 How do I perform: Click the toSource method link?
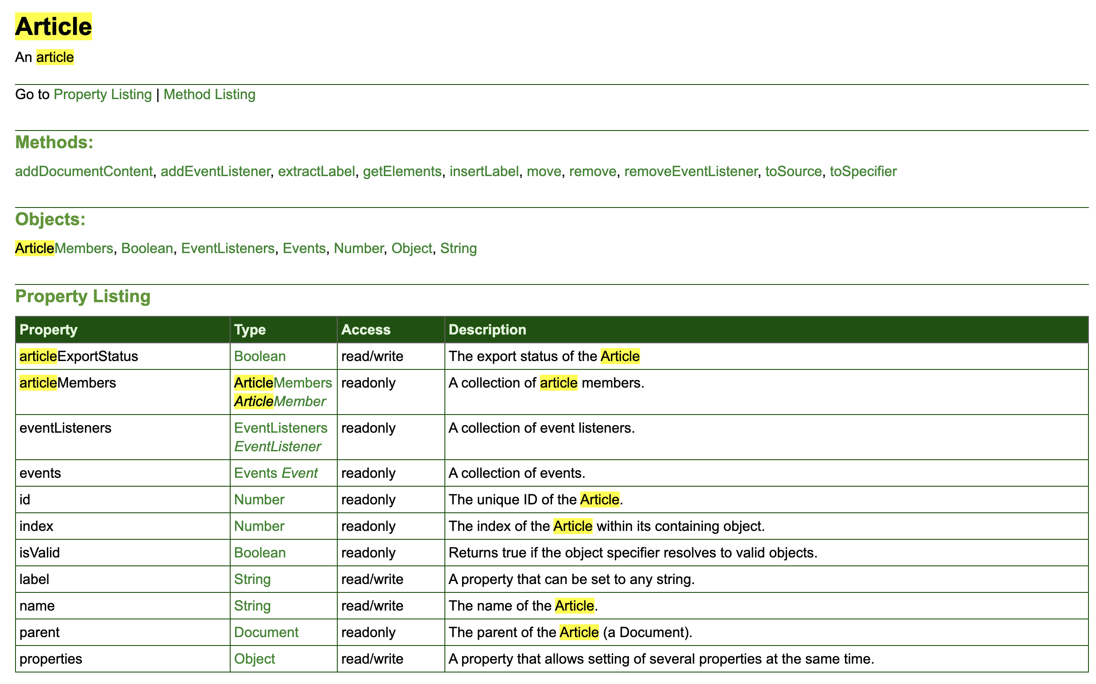793,172
